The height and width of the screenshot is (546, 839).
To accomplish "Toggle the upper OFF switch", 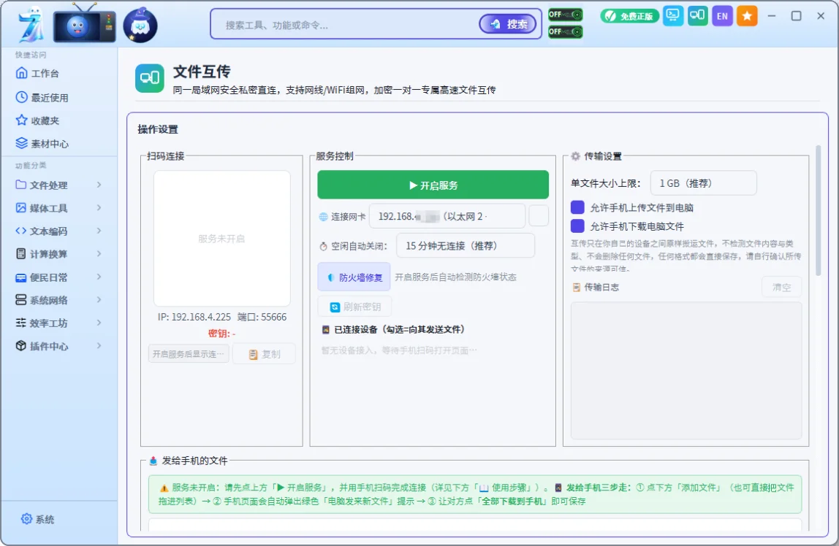I will click(565, 15).
